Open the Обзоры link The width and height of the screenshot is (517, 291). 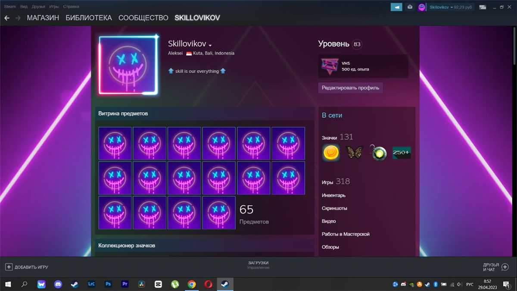(x=330, y=247)
